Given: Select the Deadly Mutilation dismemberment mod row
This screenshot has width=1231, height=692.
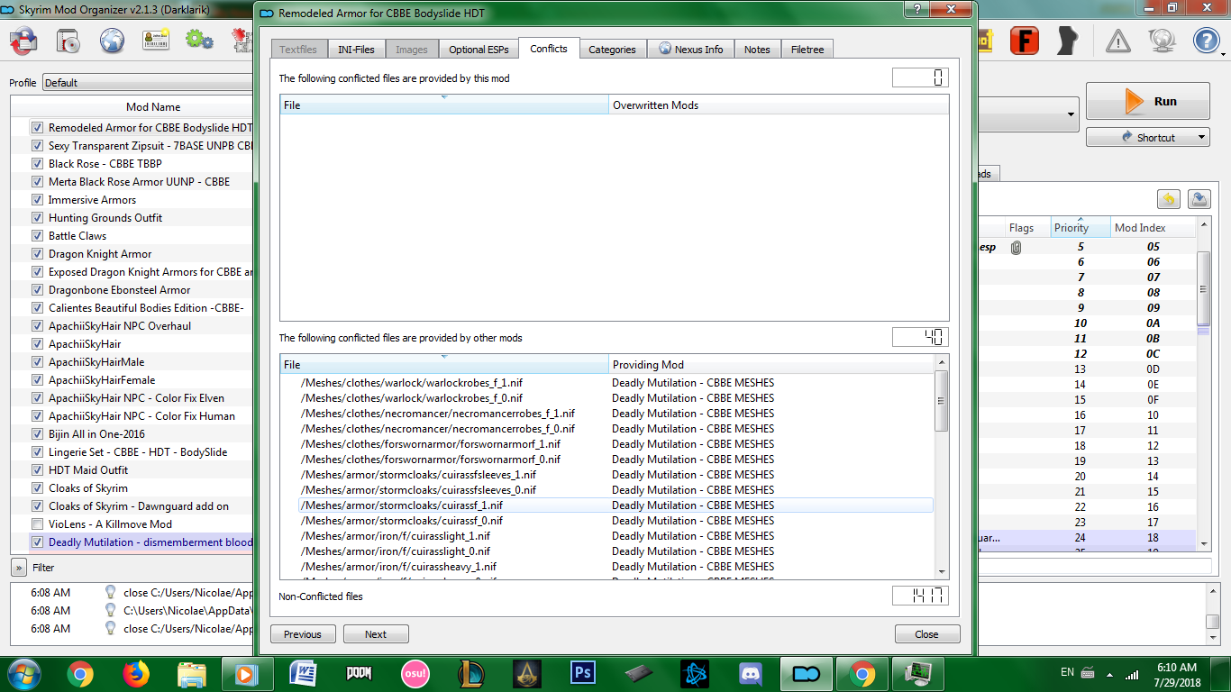Looking at the screenshot, I should click(132, 542).
